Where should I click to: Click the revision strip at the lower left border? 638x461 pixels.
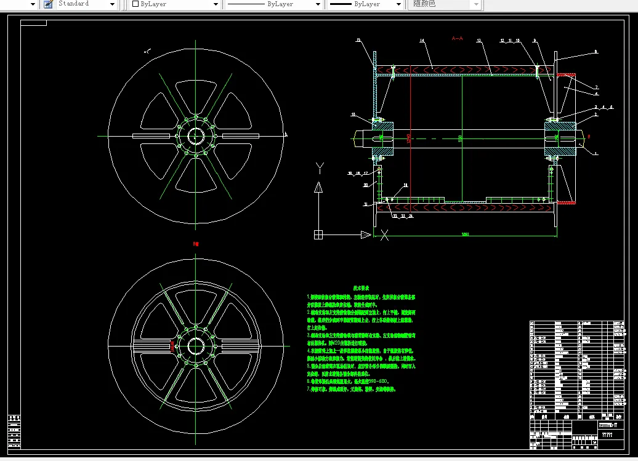click(14, 431)
